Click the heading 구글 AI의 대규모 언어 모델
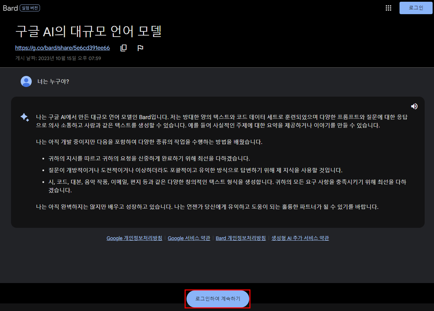Viewport: 434px width, 311px height. (89, 32)
